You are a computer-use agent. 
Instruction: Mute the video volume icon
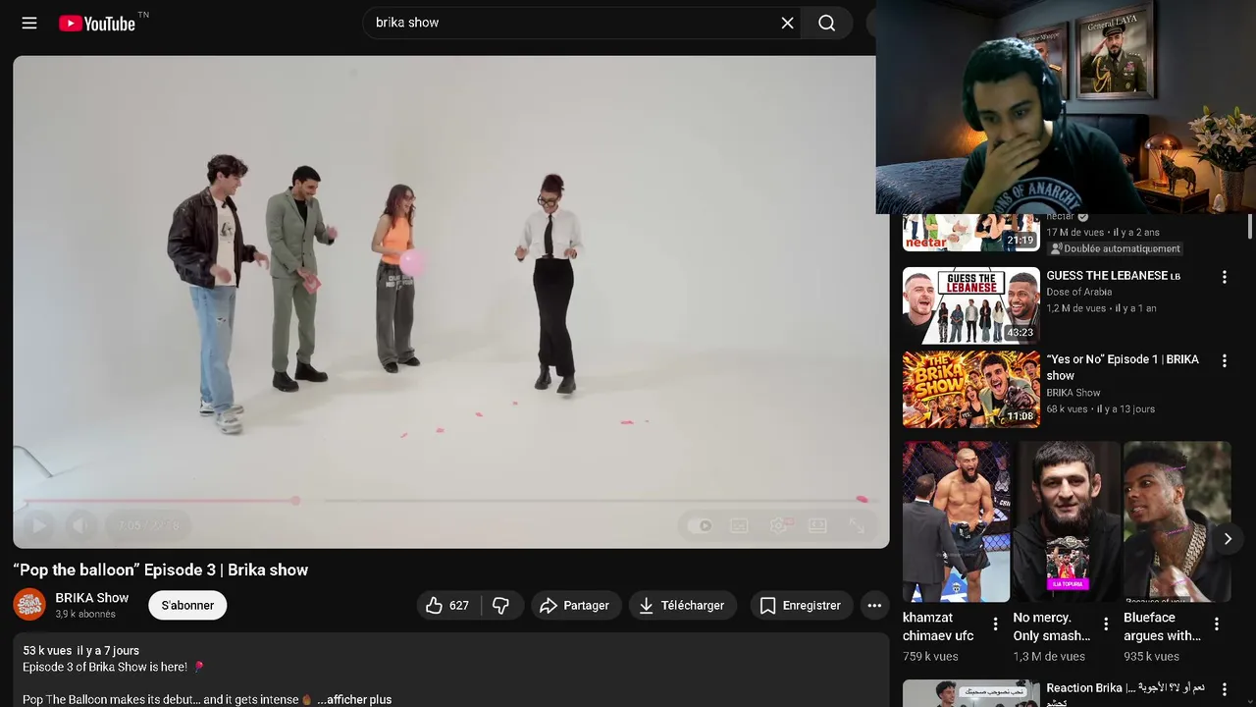[x=81, y=525]
